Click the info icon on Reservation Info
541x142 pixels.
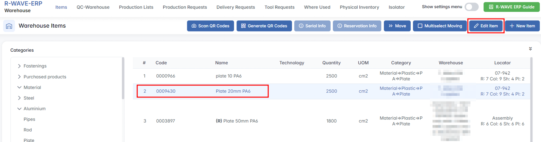340,26
